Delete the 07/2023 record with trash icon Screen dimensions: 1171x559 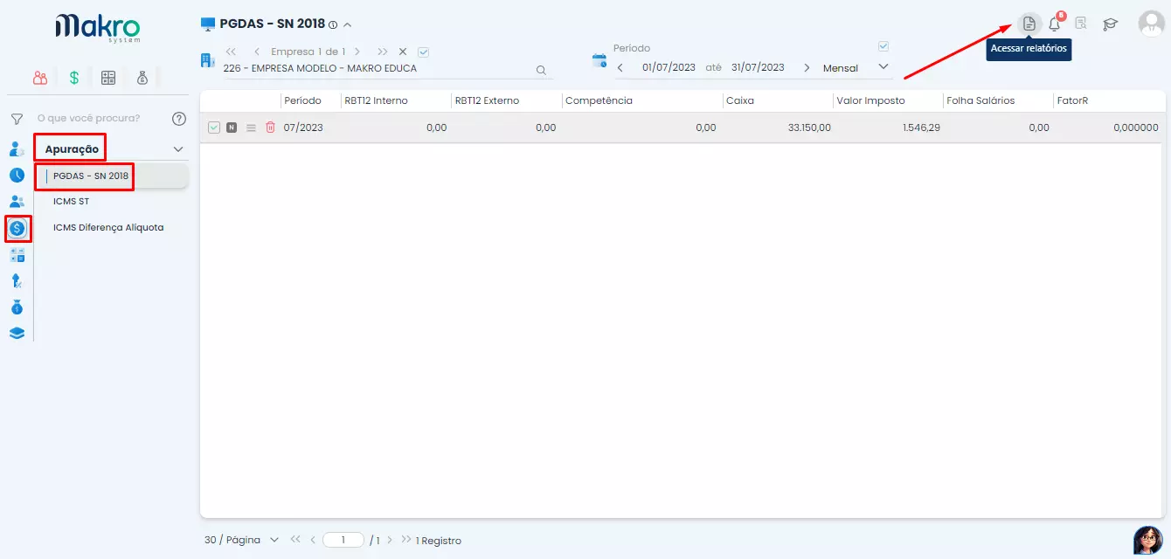pos(270,128)
